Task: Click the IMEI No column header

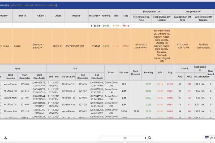Action: coord(76,16)
